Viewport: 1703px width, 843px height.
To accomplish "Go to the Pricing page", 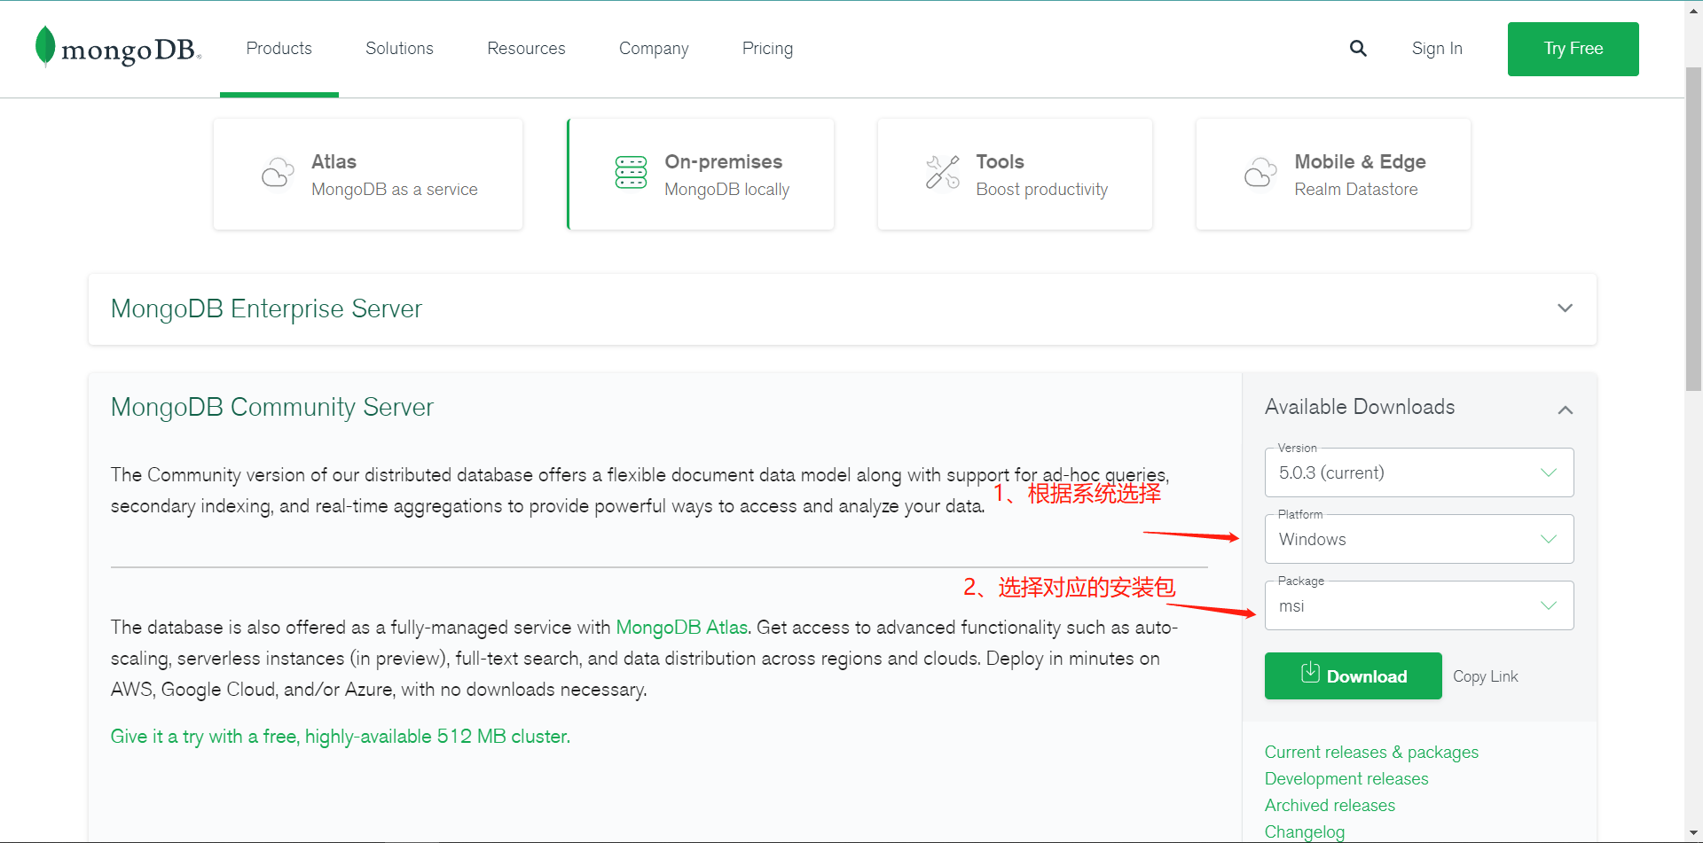I will pyautogui.click(x=767, y=49).
